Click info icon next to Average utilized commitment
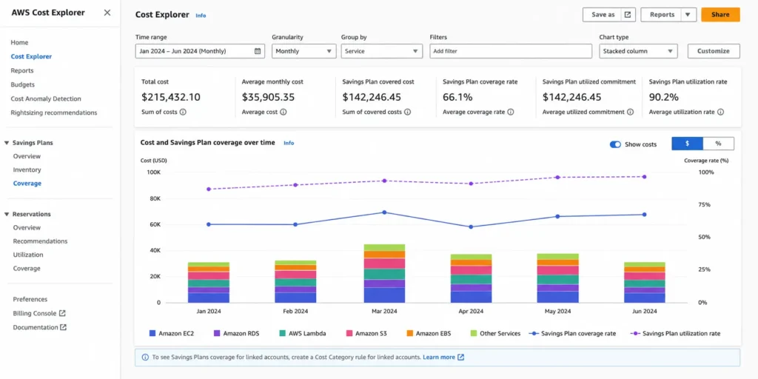The image size is (758, 379). [x=630, y=112]
